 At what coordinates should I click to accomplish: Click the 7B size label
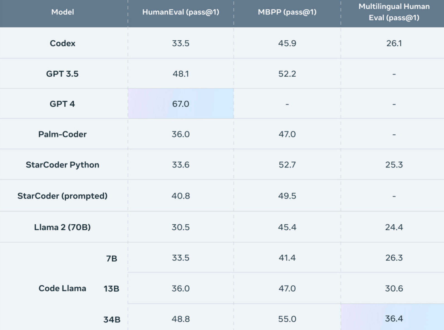112,258
